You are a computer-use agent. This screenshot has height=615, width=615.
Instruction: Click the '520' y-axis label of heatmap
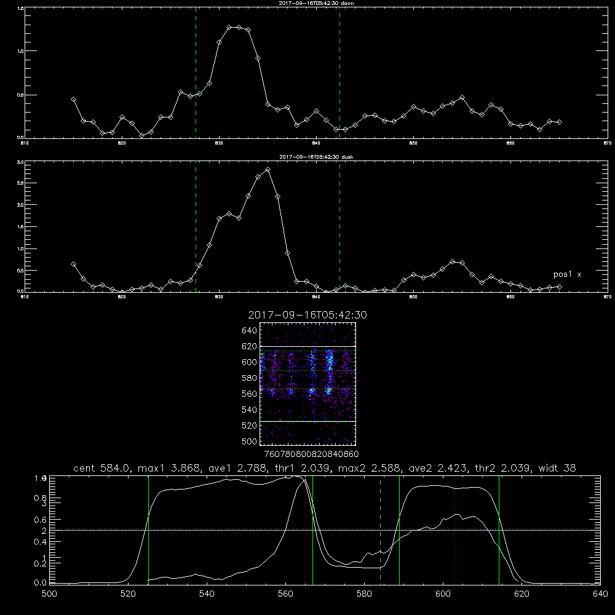pos(250,426)
